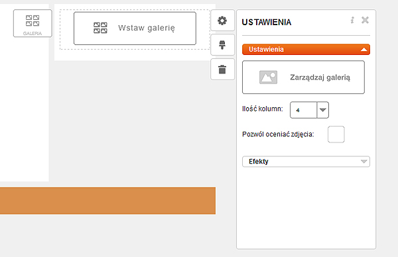The height and width of the screenshot is (257, 398).
Task: Click the orange footer bar
Action: point(107,201)
